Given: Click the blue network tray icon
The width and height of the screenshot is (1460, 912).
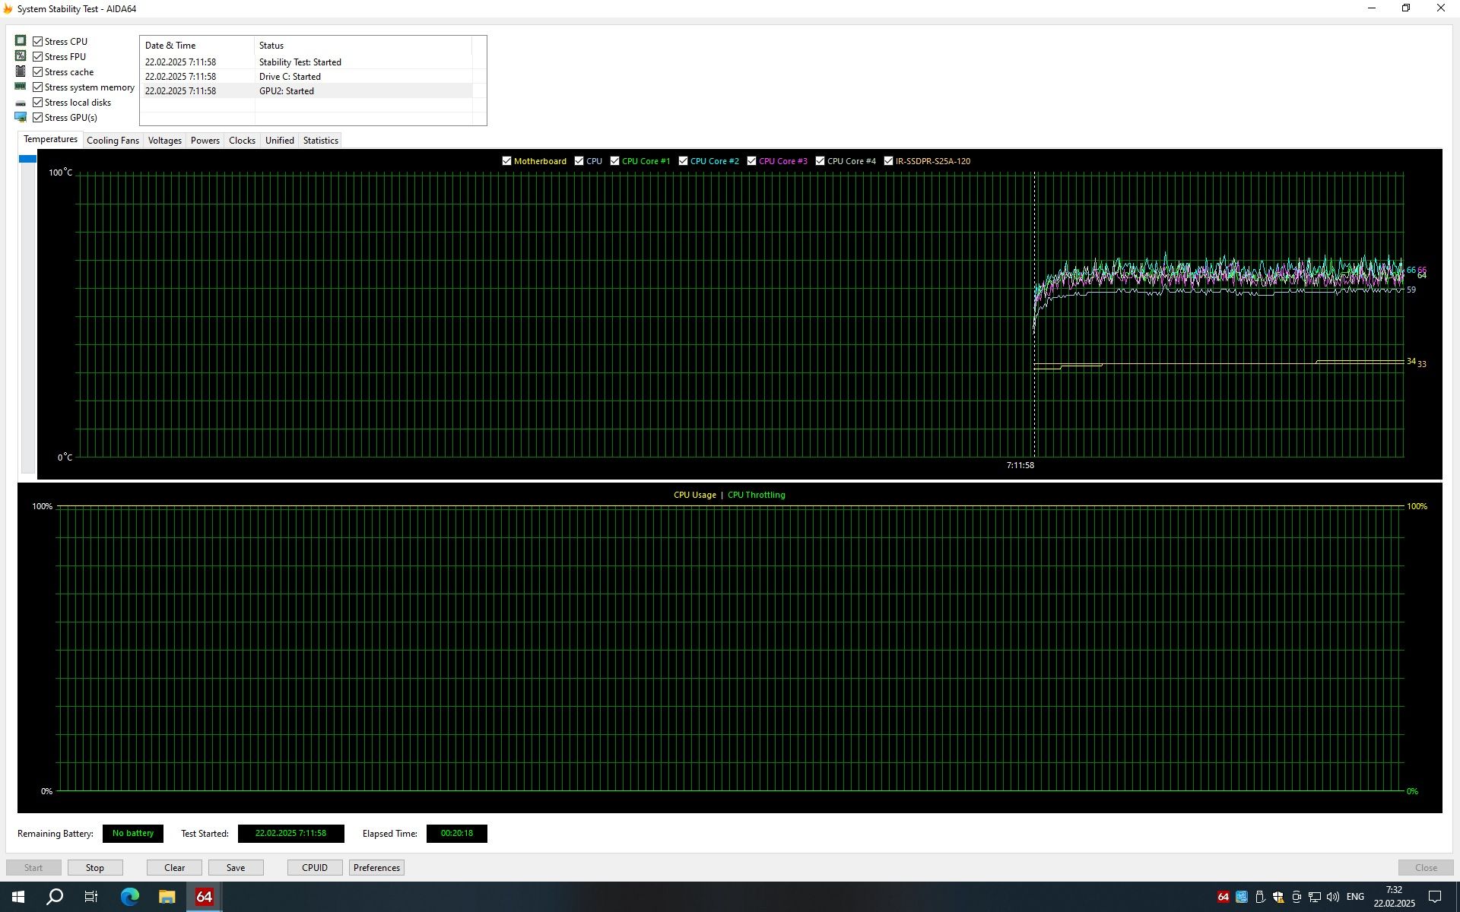Looking at the screenshot, I should pos(1241,897).
